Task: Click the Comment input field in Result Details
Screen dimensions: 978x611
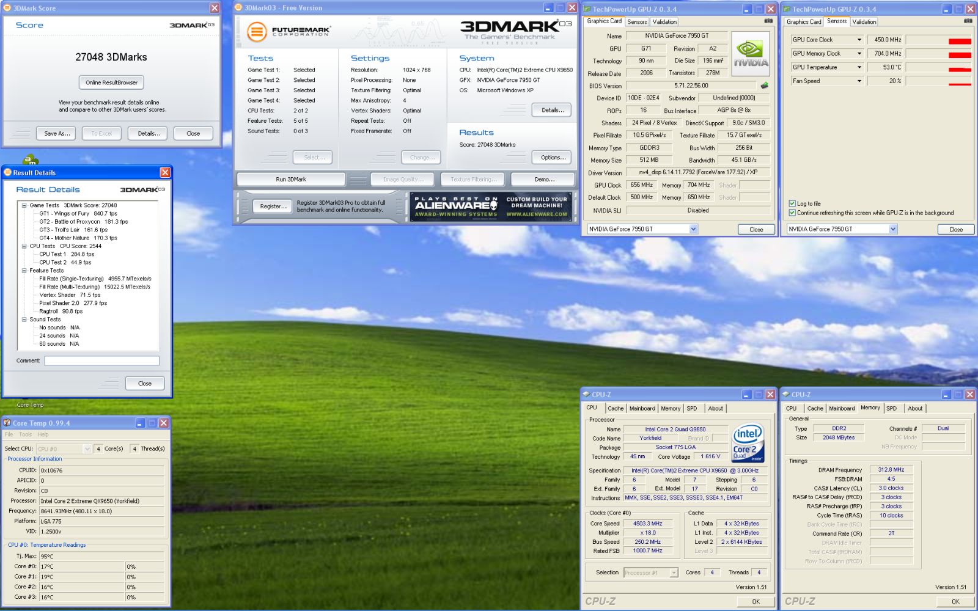Action: tap(101, 360)
